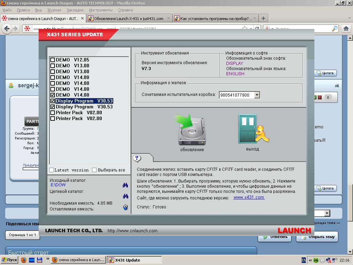Open the Правка menu
353x265 pixels.
click(23, 10)
